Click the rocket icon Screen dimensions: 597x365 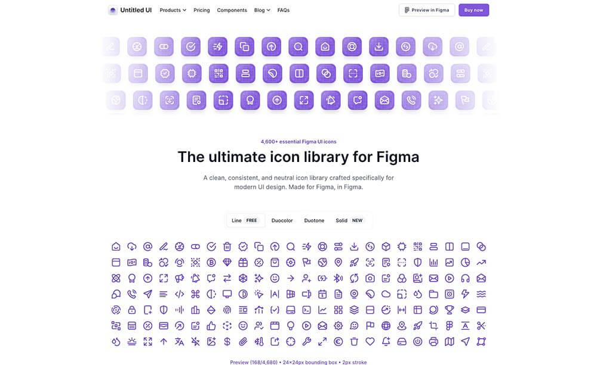[353, 262]
